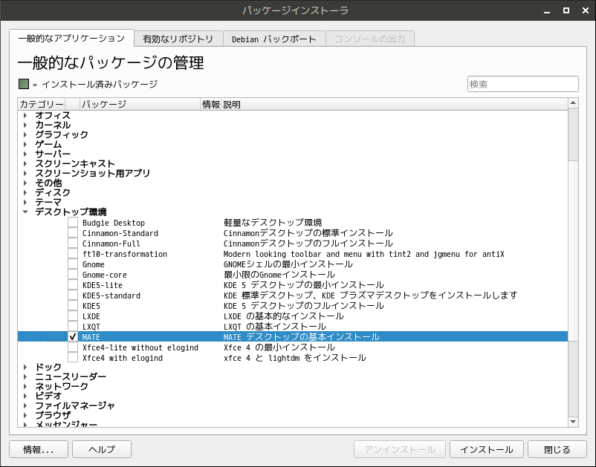The image size is (596, 467).
Task: Expand the ドック category
Action: tap(25, 367)
